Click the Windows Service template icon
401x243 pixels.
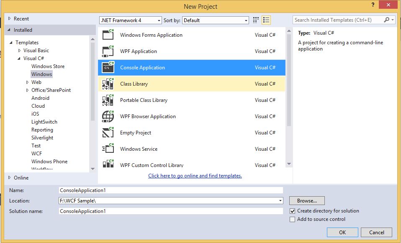(x=108, y=149)
